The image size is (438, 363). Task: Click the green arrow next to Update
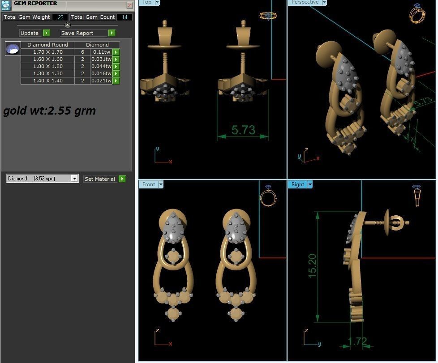click(47, 33)
